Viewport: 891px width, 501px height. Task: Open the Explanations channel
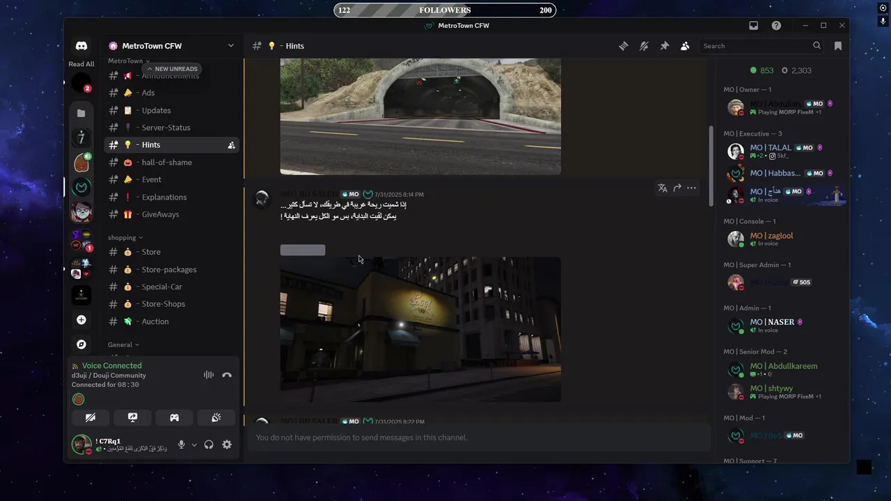[x=171, y=198]
